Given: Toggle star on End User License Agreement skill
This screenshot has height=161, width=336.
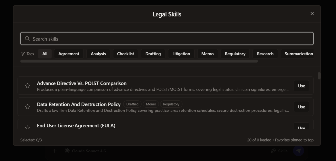Looking at the screenshot, I should pyautogui.click(x=28, y=127).
